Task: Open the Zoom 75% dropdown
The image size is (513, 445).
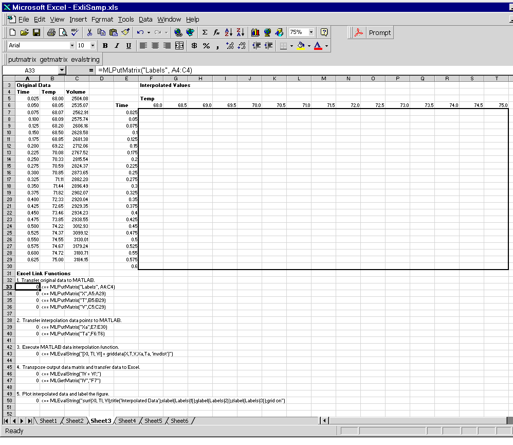Action: [311, 32]
